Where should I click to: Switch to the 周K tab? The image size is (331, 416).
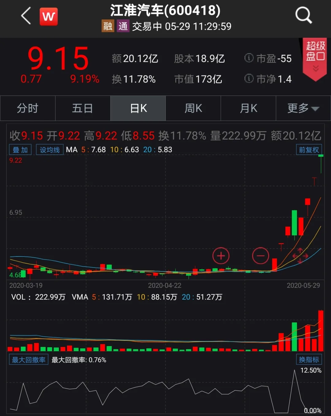click(x=193, y=108)
